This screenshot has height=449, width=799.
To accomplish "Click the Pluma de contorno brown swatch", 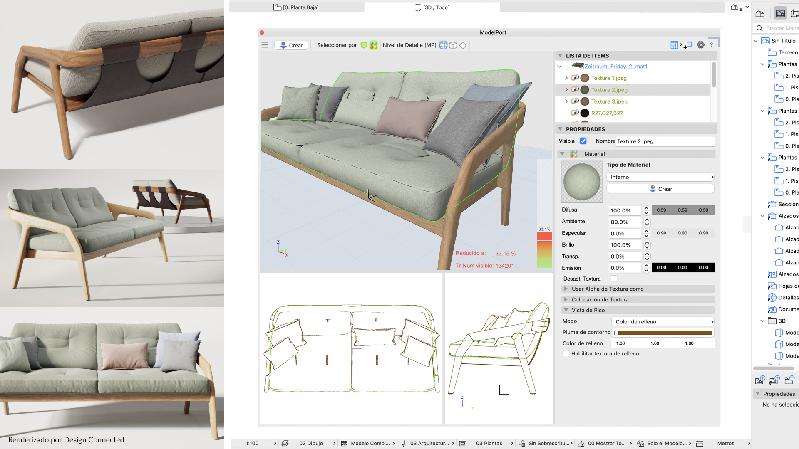I will pyautogui.click(x=665, y=333).
